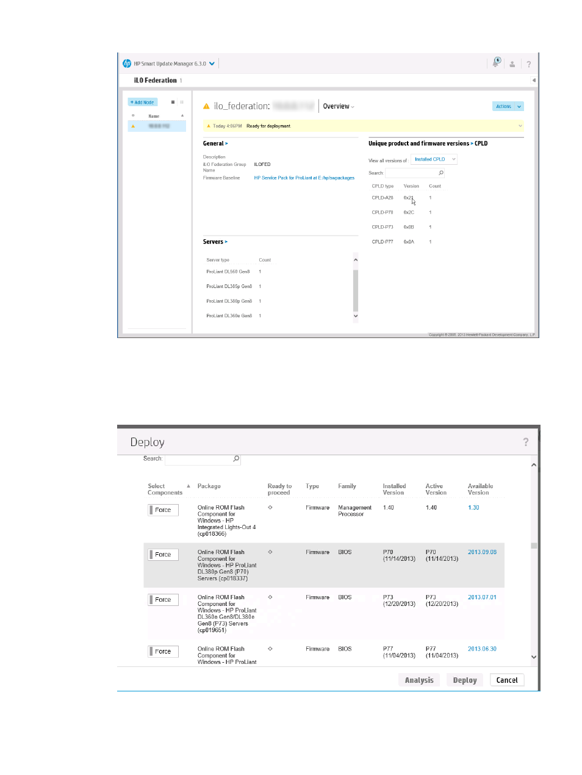This screenshot has height=775, width=582.
Task: Open the Servers section link
Action: pos(215,242)
